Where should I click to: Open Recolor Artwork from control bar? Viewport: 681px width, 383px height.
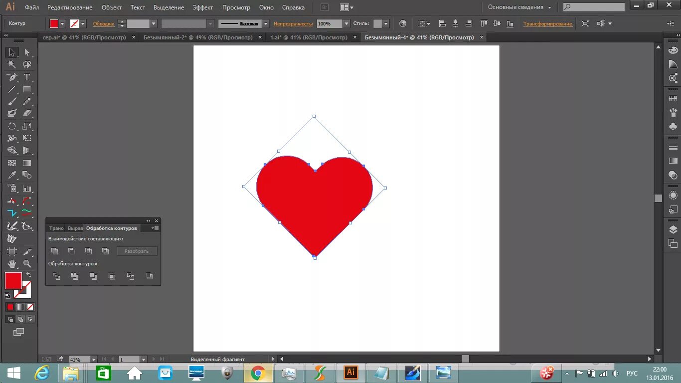(403, 23)
